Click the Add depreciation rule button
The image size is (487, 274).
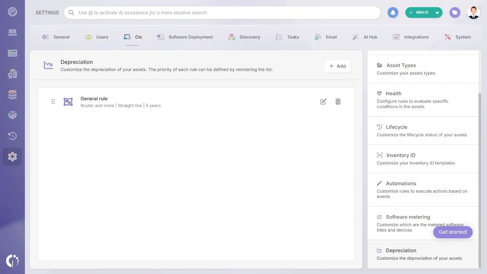(337, 66)
